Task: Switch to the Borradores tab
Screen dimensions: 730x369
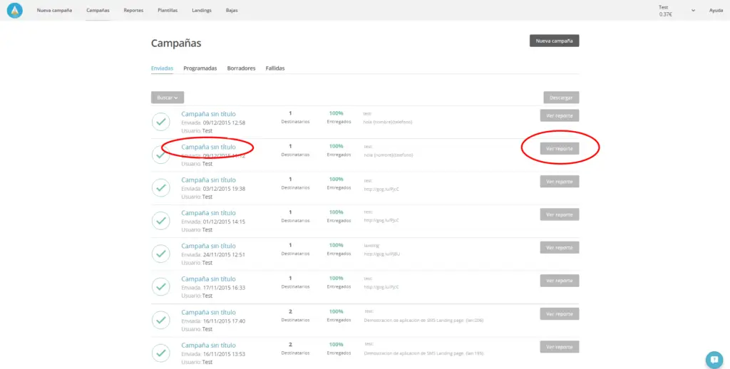Action: 241,68
